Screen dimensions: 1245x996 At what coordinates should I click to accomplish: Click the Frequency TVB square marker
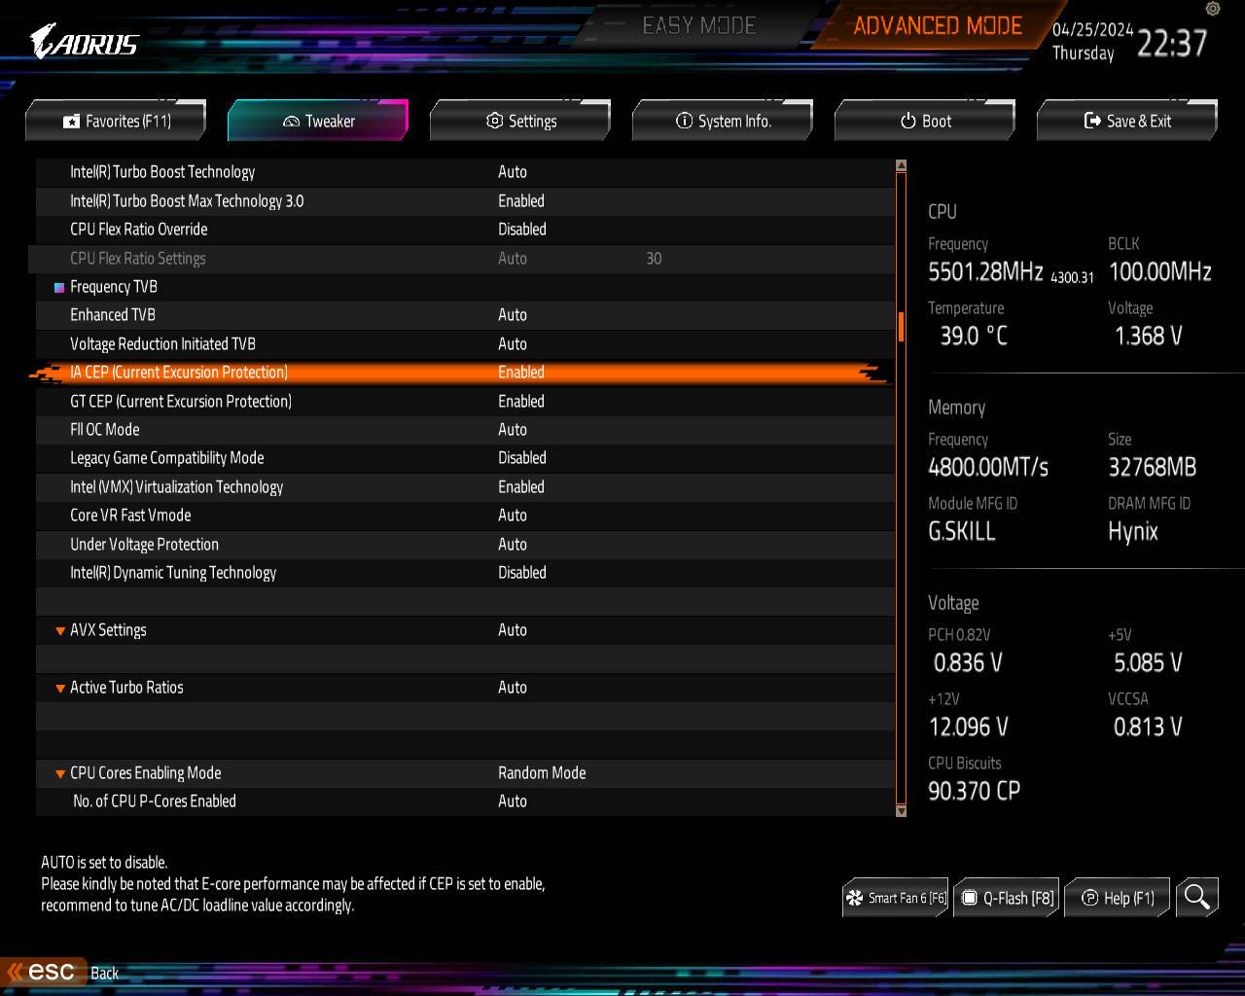click(x=59, y=287)
